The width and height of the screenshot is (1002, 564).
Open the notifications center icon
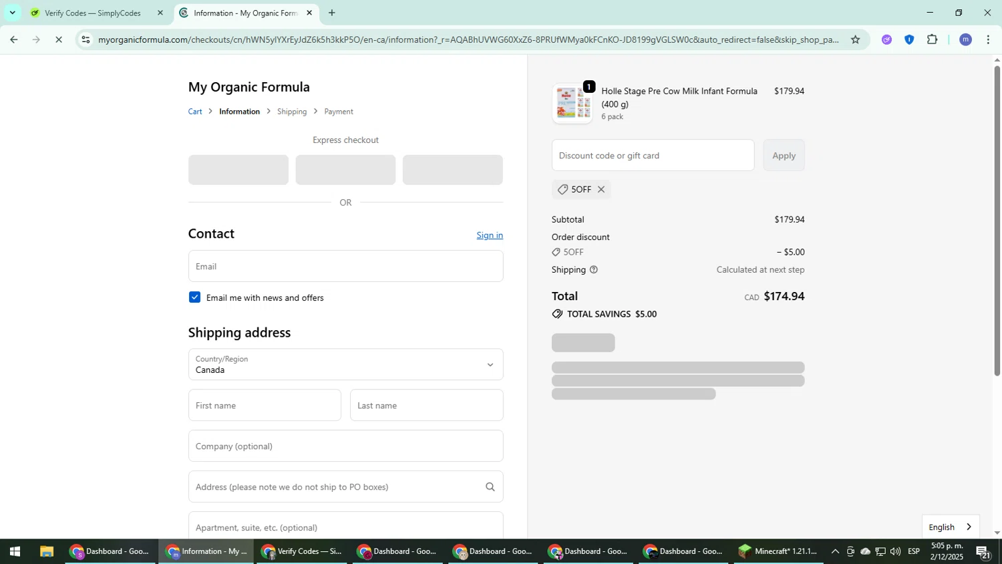click(983, 552)
